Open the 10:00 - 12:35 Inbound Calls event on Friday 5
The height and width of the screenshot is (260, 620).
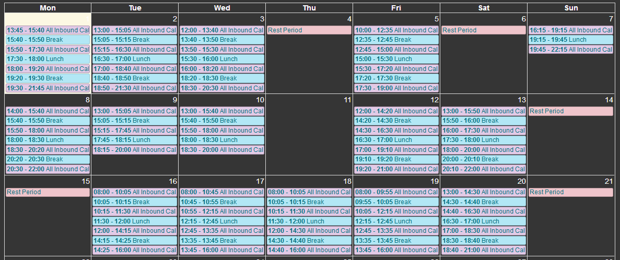pos(396,30)
